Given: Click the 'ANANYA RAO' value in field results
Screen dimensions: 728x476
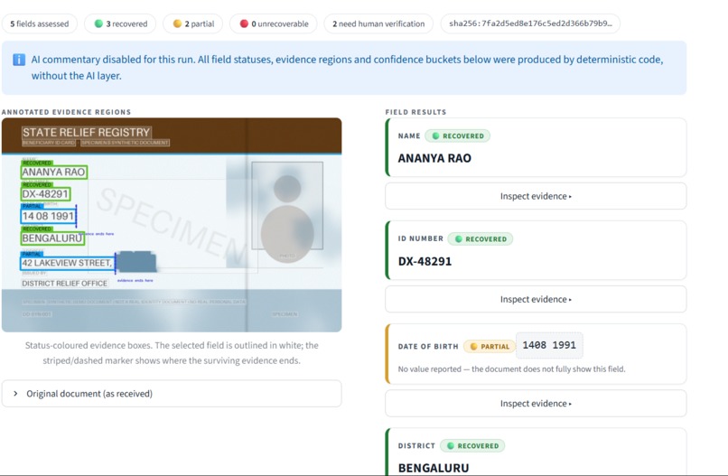Looking at the screenshot, I should pyautogui.click(x=434, y=158).
